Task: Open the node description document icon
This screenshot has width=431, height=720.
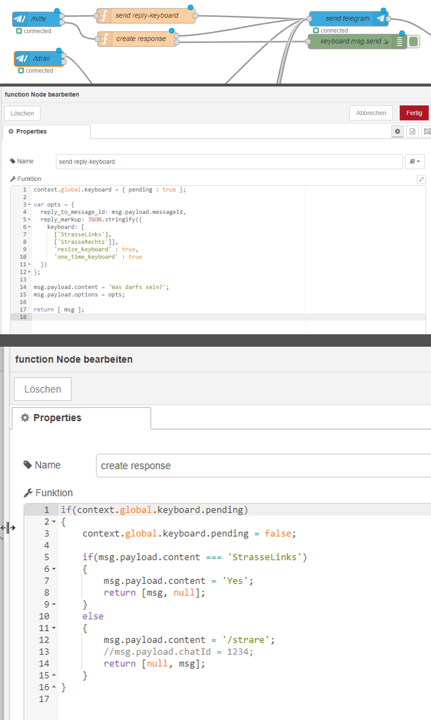Action: coord(412,131)
